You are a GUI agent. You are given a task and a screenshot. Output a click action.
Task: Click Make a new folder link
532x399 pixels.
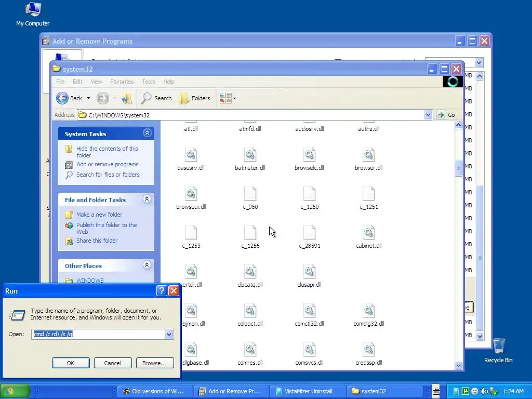click(99, 215)
